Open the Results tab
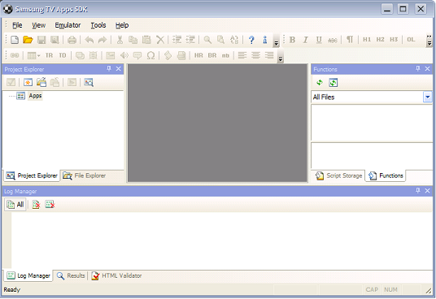This screenshot has width=436, height=299. (71, 275)
